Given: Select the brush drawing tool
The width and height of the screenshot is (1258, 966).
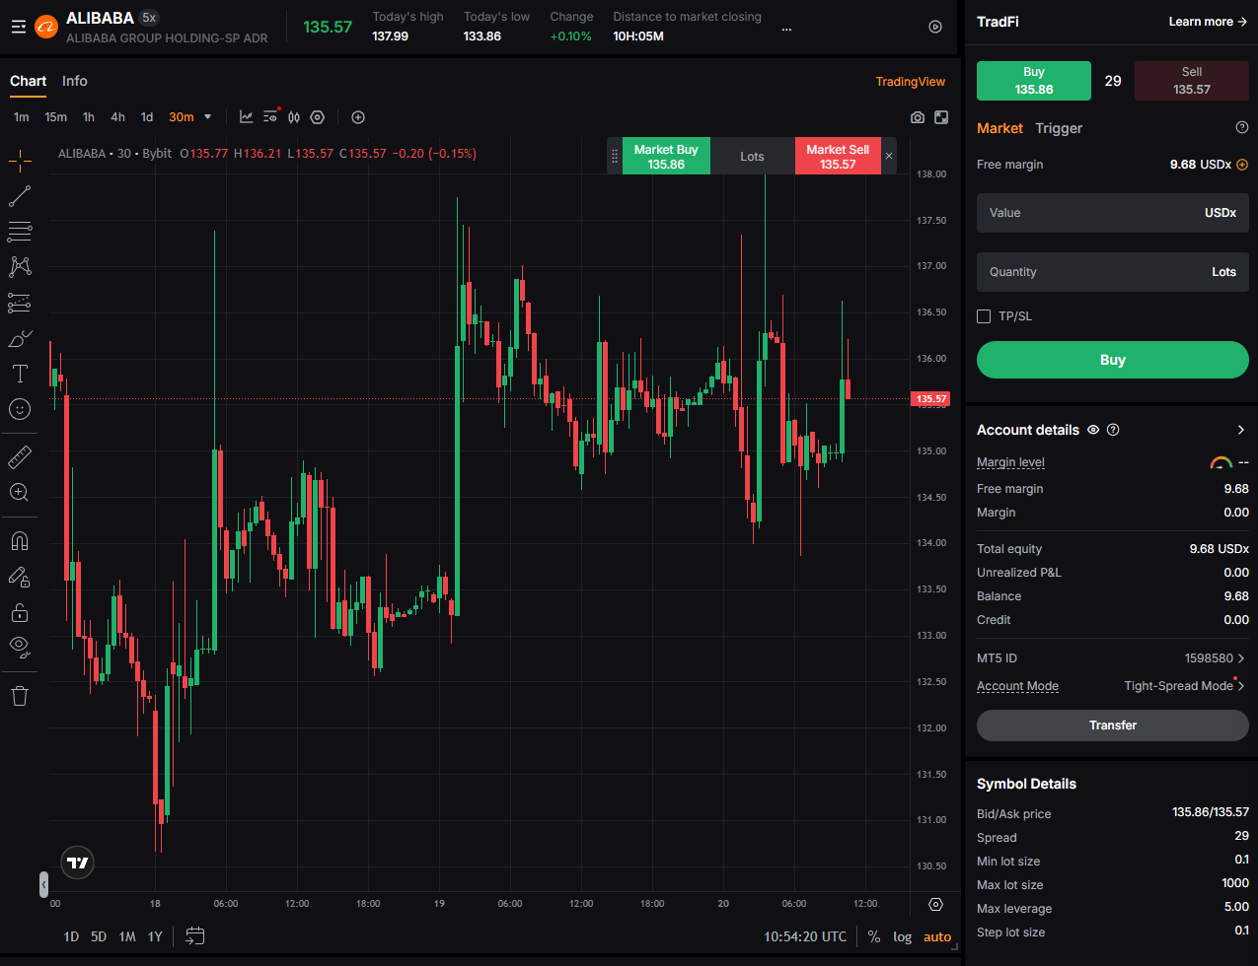Looking at the screenshot, I should [20, 338].
